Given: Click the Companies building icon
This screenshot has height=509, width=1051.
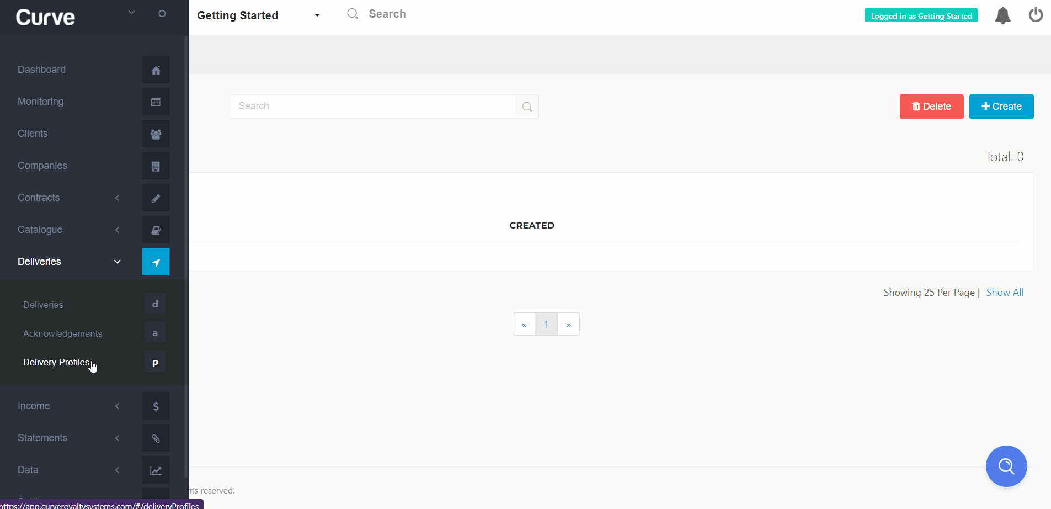Looking at the screenshot, I should [x=156, y=166].
